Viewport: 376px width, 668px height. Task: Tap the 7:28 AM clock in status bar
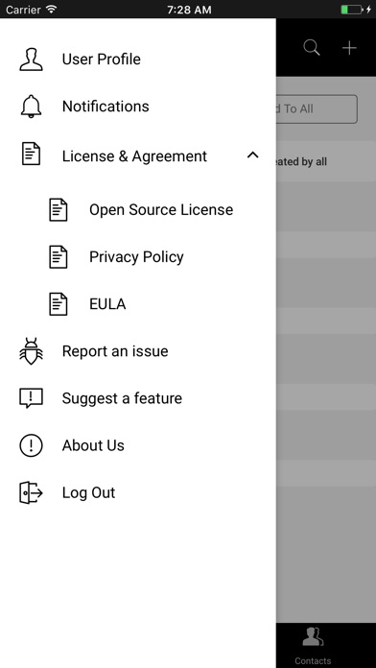189,10
